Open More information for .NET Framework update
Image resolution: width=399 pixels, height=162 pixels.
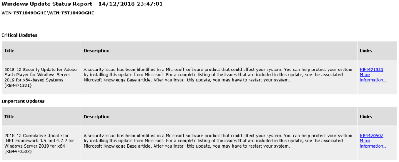tap(374, 143)
